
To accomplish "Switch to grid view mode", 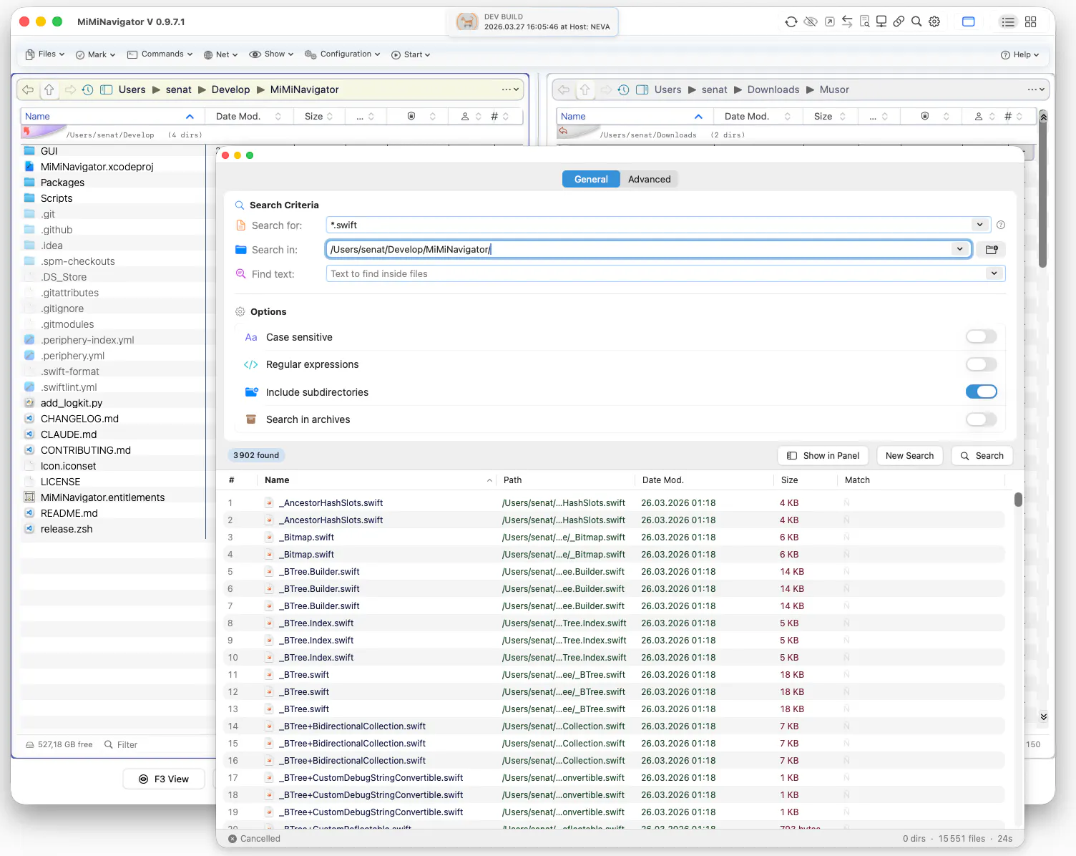I will coord(1031,21).
